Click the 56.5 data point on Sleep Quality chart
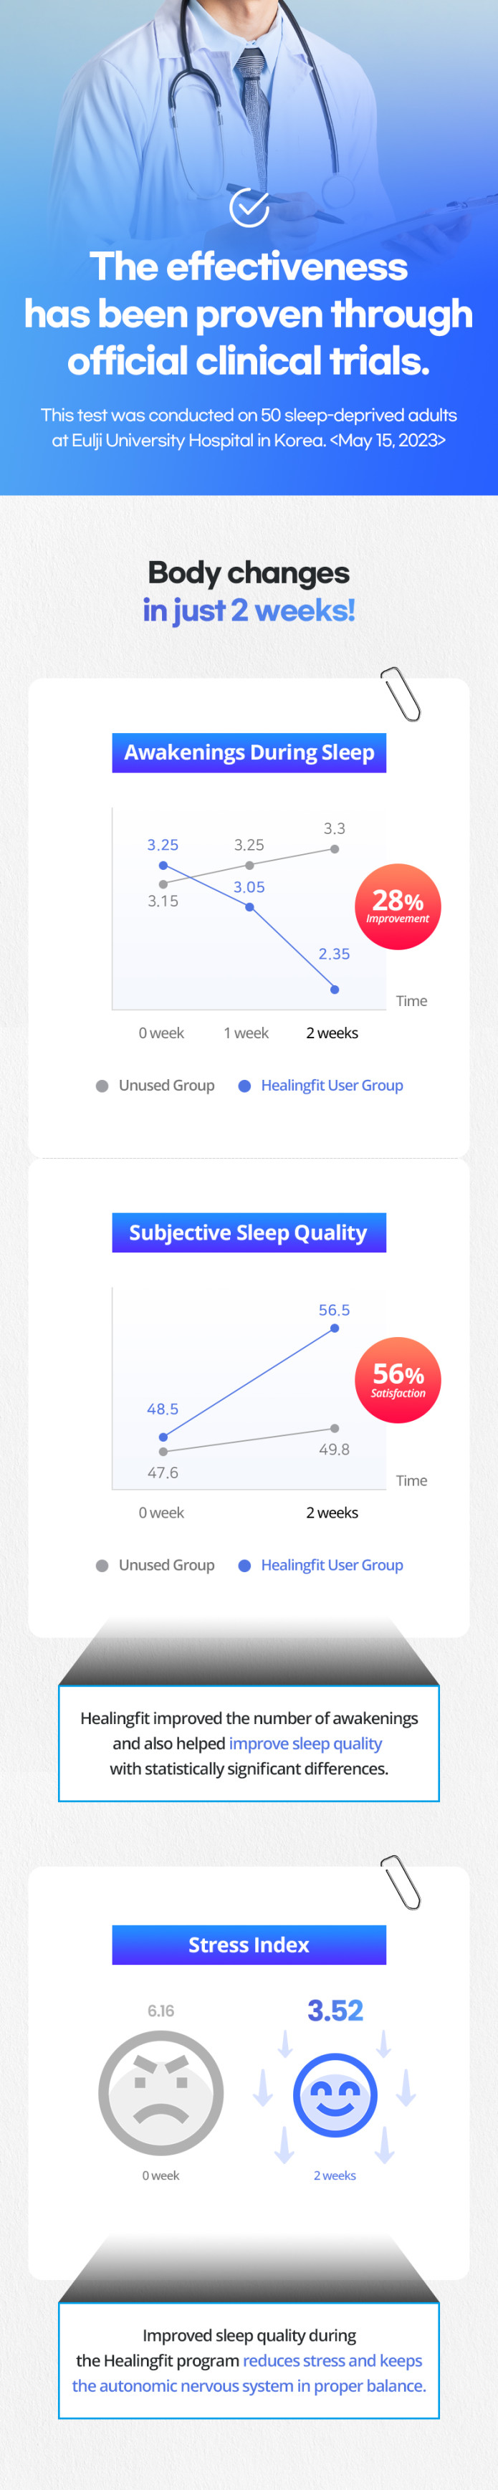498x2490 pixels. 335,1328
